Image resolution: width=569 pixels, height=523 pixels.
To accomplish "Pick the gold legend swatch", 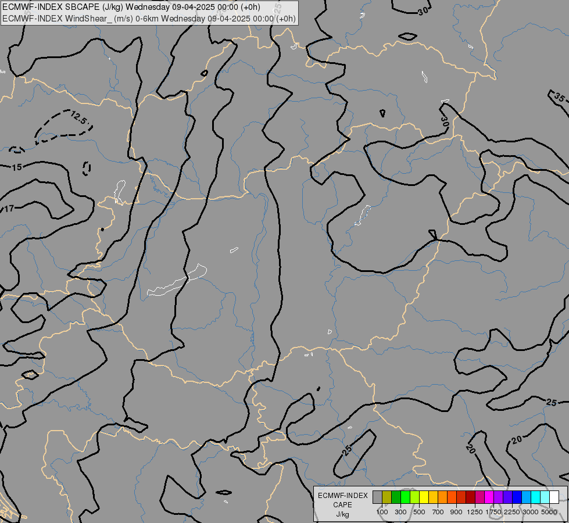I will tap(433, 497).
